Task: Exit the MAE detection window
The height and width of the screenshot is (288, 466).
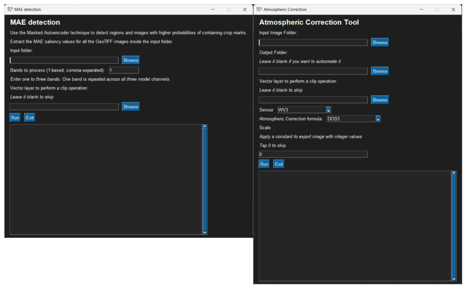Action: (30, 118)
